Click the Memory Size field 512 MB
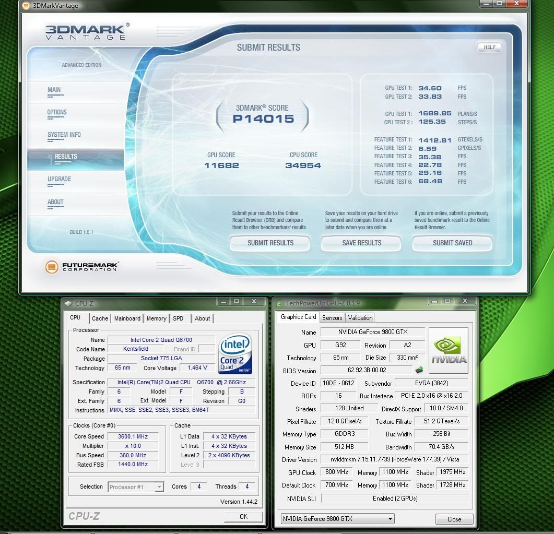The image size is (554, 534). pyautogui.click(x=344, y=447)
